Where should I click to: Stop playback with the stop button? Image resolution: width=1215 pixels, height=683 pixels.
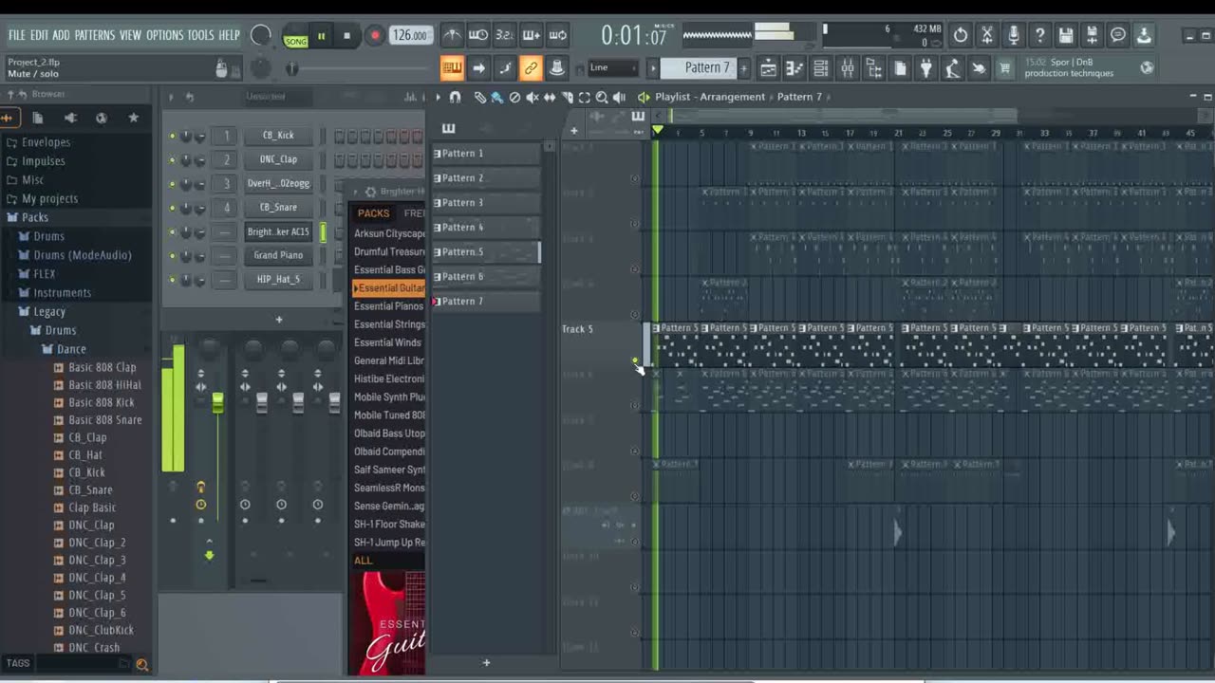(x=346, y=36)
